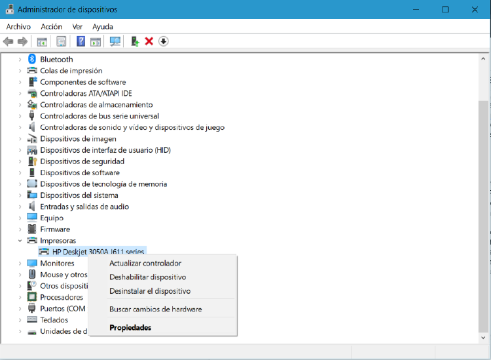Click the Forward arrow toolbar icon
The width and height of the screenshot is (491, 360).
(22, 41)
